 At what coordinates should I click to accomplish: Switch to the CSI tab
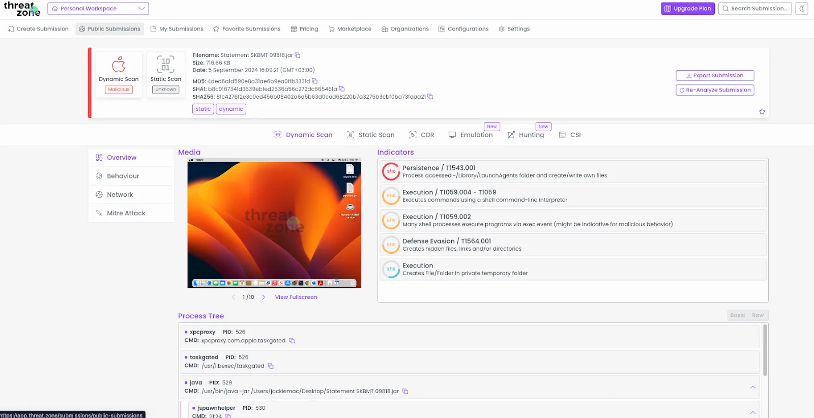[x=570, y=135]
